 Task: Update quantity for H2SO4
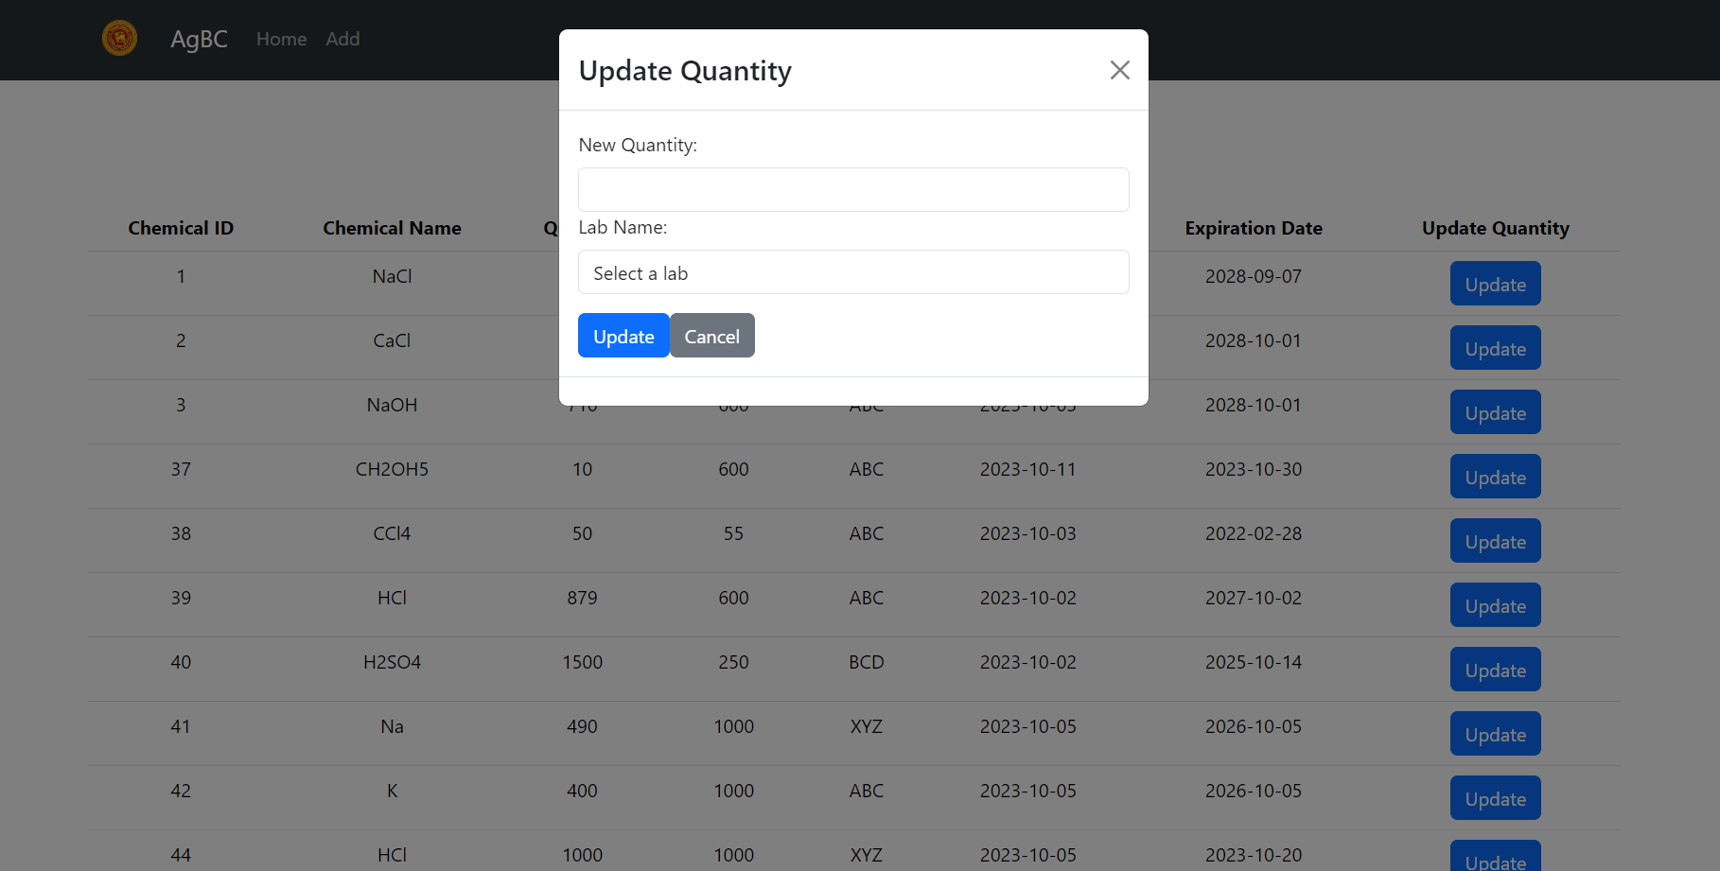1495,669
